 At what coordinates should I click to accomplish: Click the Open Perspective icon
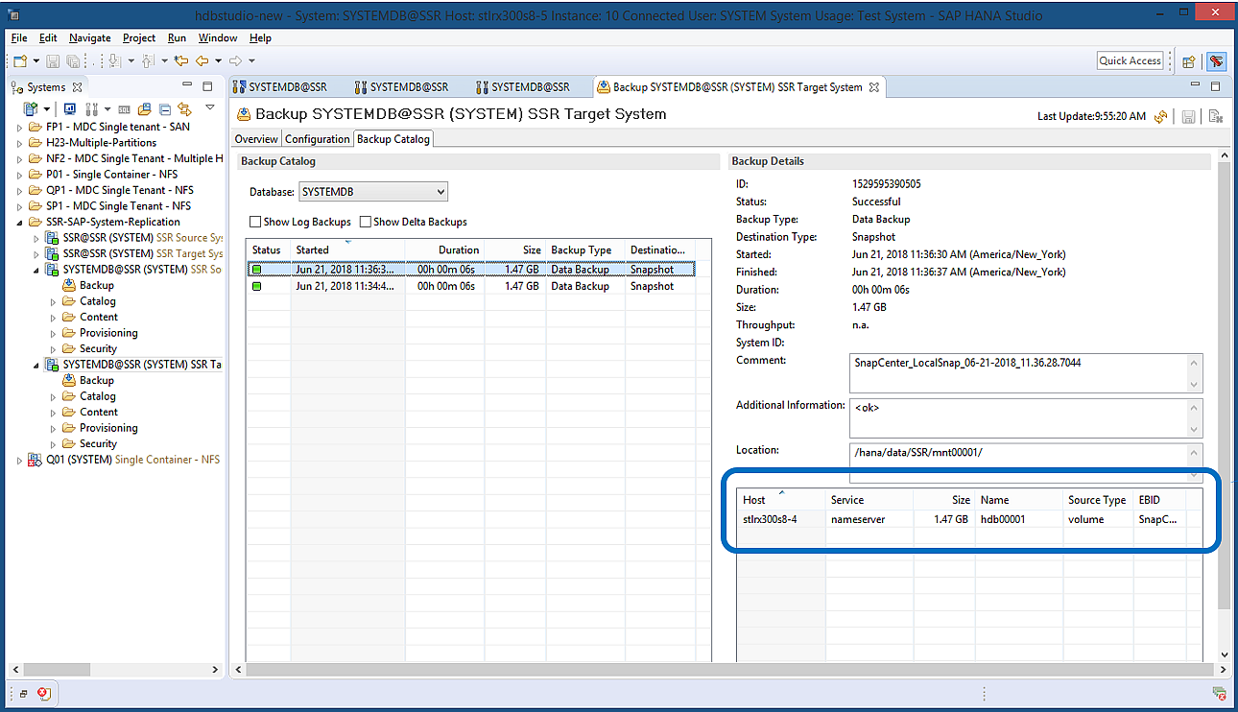1188,61
